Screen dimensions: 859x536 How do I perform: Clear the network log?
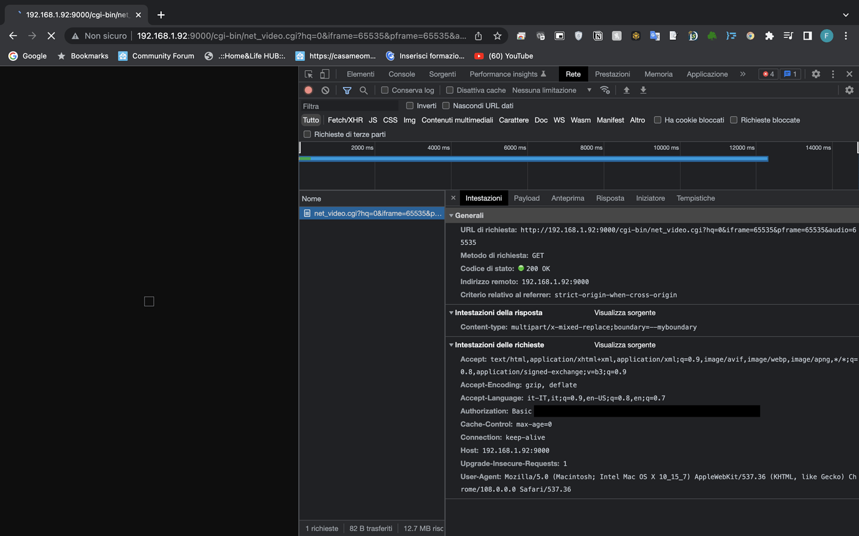325,90
